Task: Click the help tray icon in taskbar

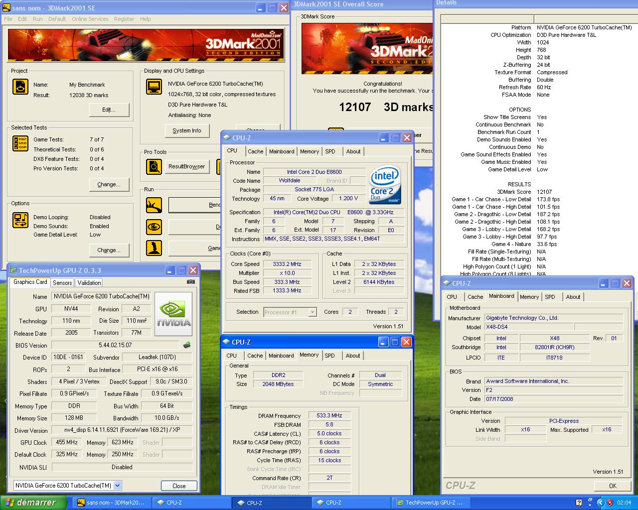Action: pos(579,503)
